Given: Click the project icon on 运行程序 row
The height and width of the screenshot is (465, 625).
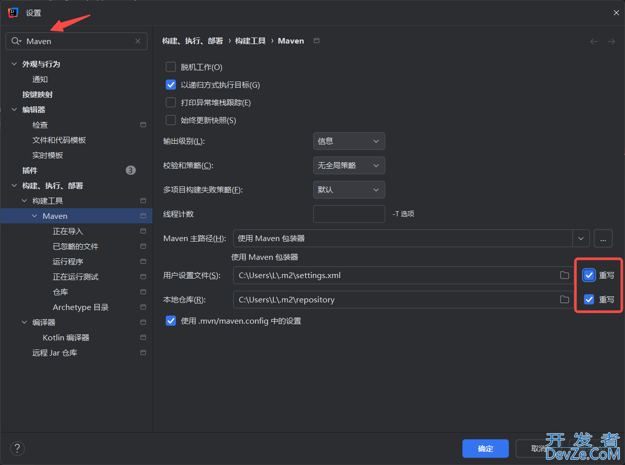Looking at the screenshot, I should tap(143, 261).
